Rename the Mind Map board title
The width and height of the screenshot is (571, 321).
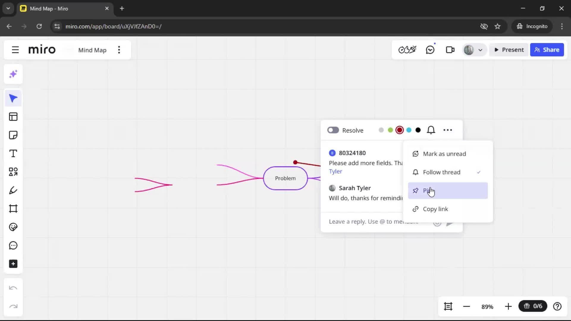tap(92, 50)
